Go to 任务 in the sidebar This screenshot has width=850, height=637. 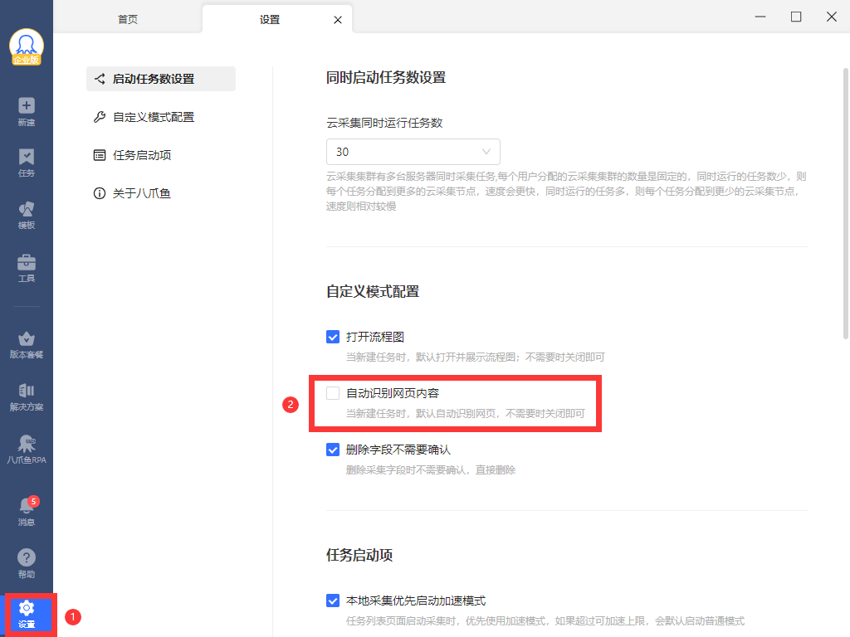[26, 163]
